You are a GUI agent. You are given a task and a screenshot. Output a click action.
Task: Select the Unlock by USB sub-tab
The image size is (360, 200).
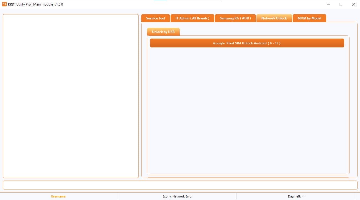pyautogui.click(x=163, y=32)
